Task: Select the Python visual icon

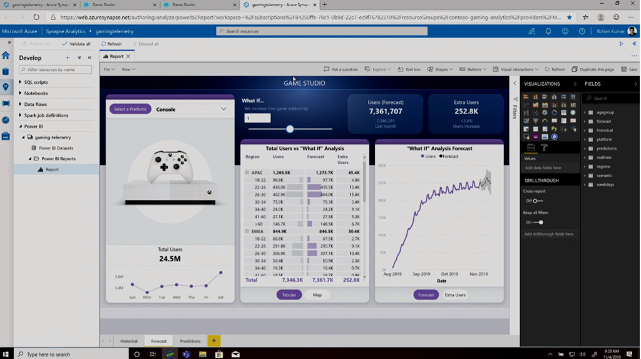Action: (x=555, y=128)
